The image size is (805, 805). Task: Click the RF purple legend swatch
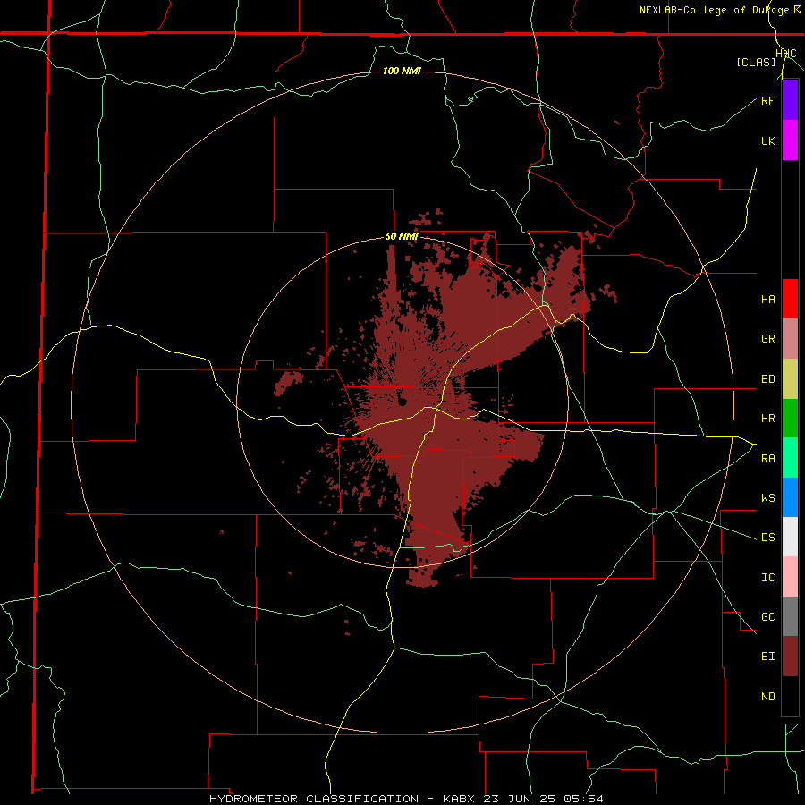pyautogui.click(x=790, y=100)
